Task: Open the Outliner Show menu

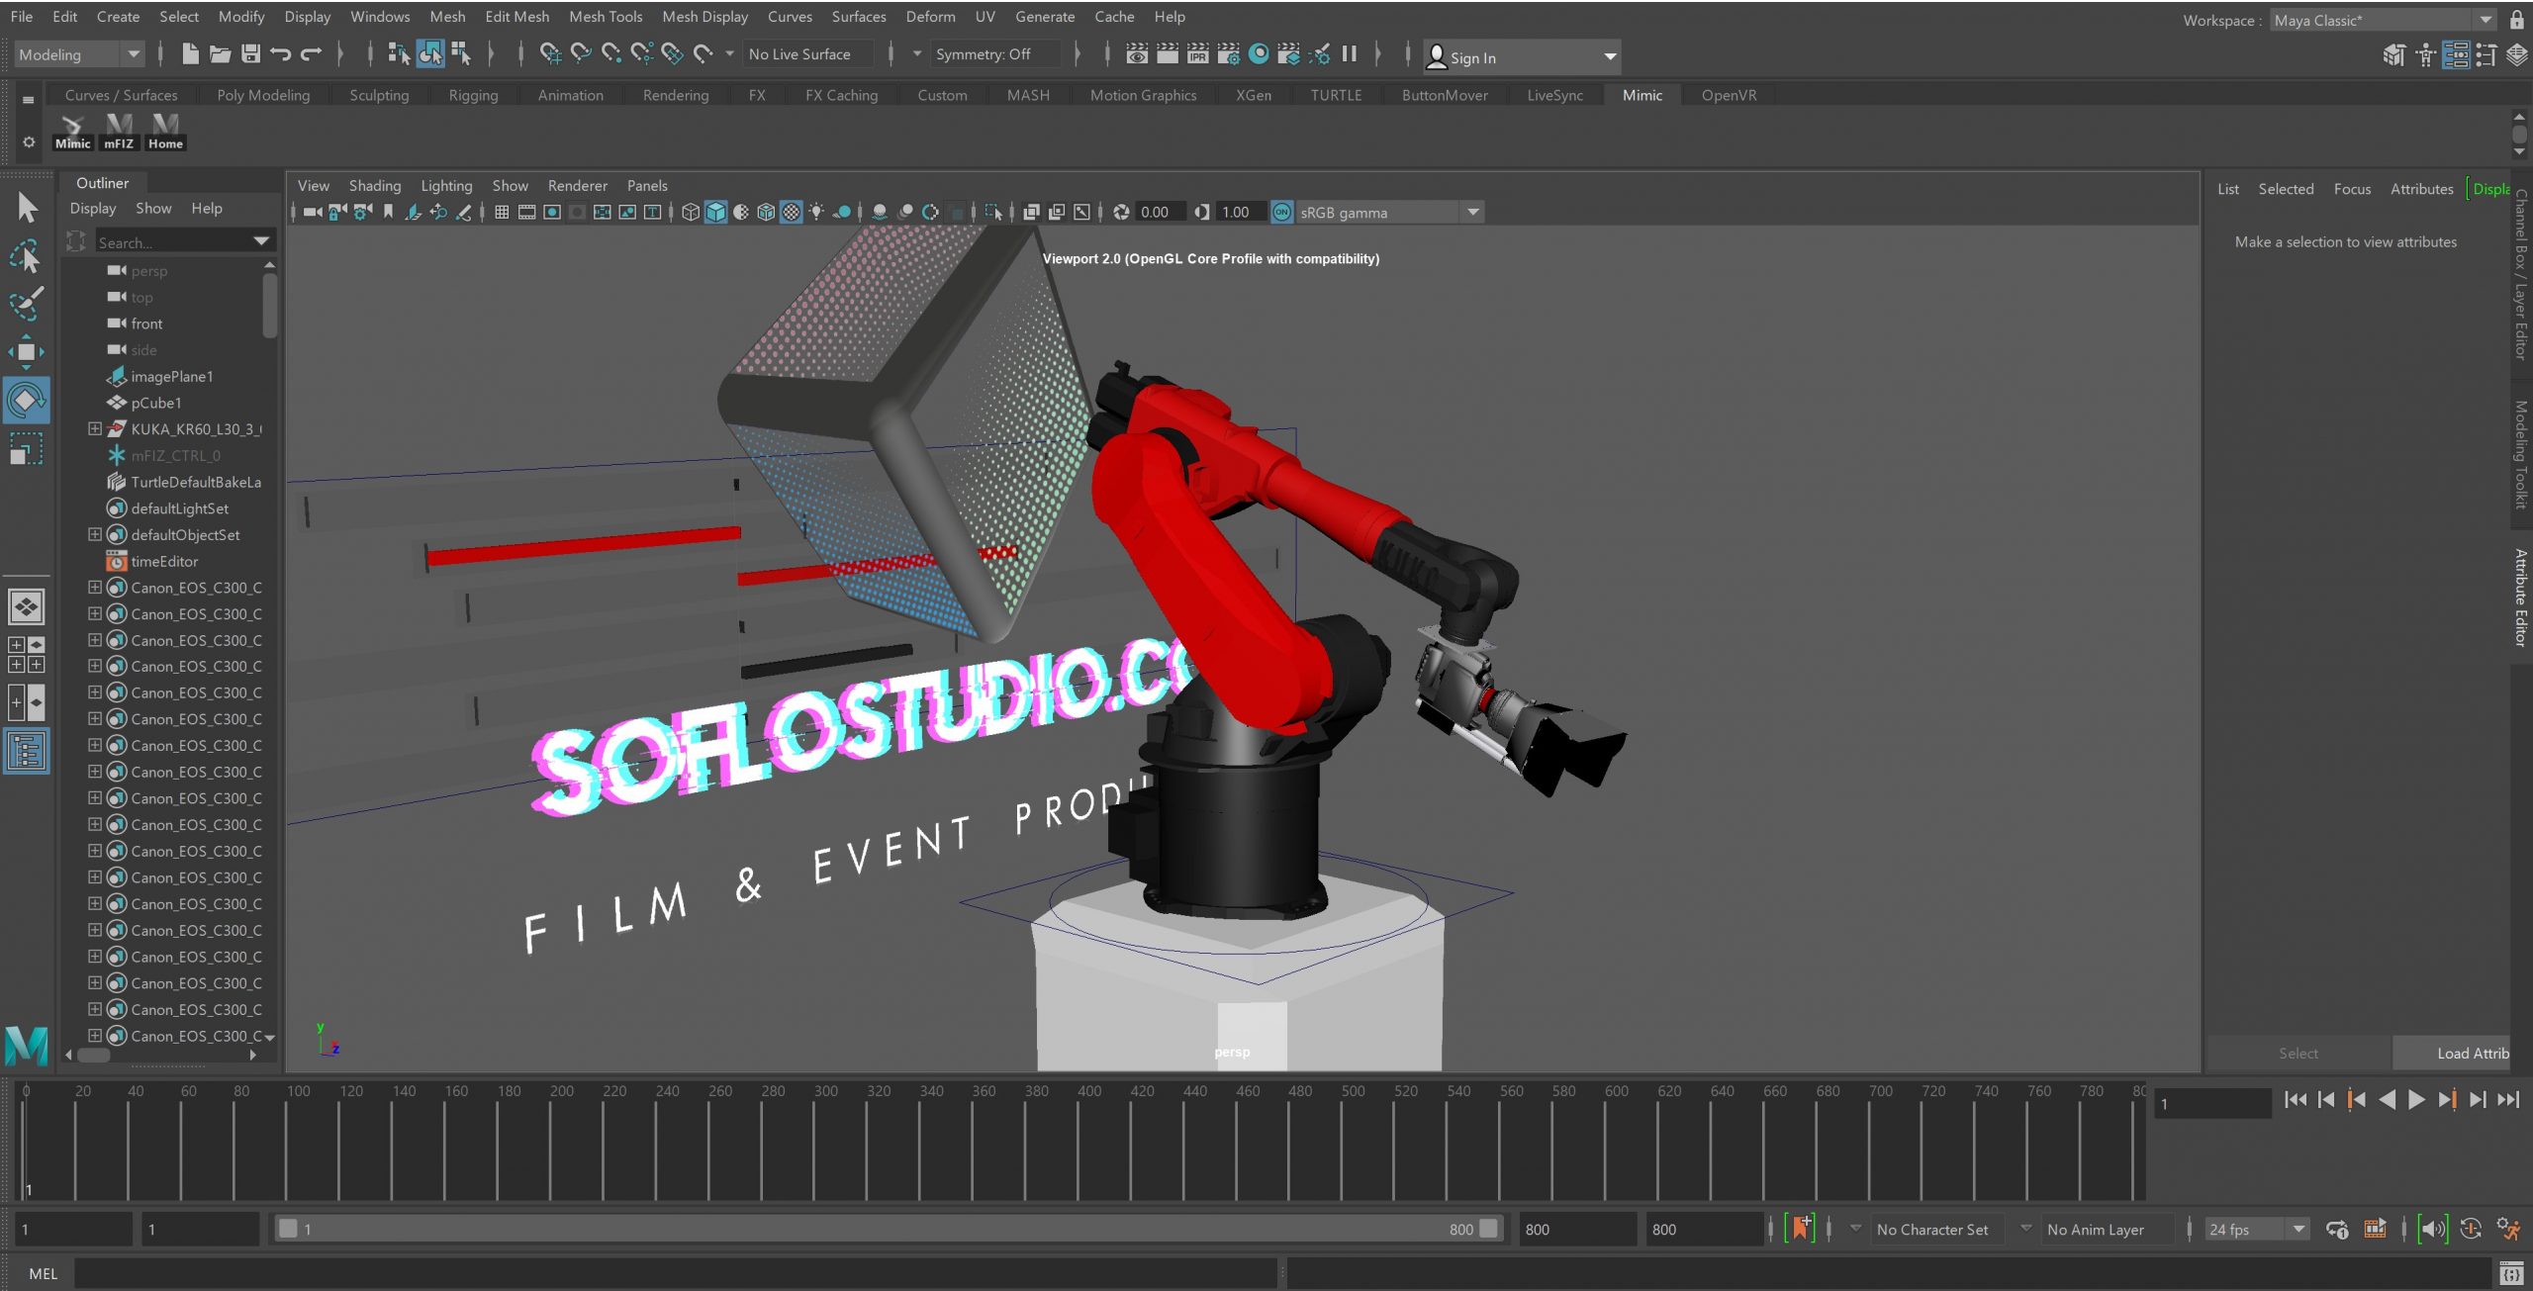Action: click(x=153, y=209)
